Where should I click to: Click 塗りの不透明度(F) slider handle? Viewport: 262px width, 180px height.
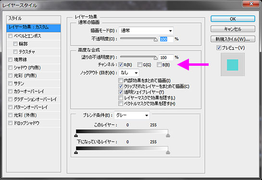coord(156,58)
